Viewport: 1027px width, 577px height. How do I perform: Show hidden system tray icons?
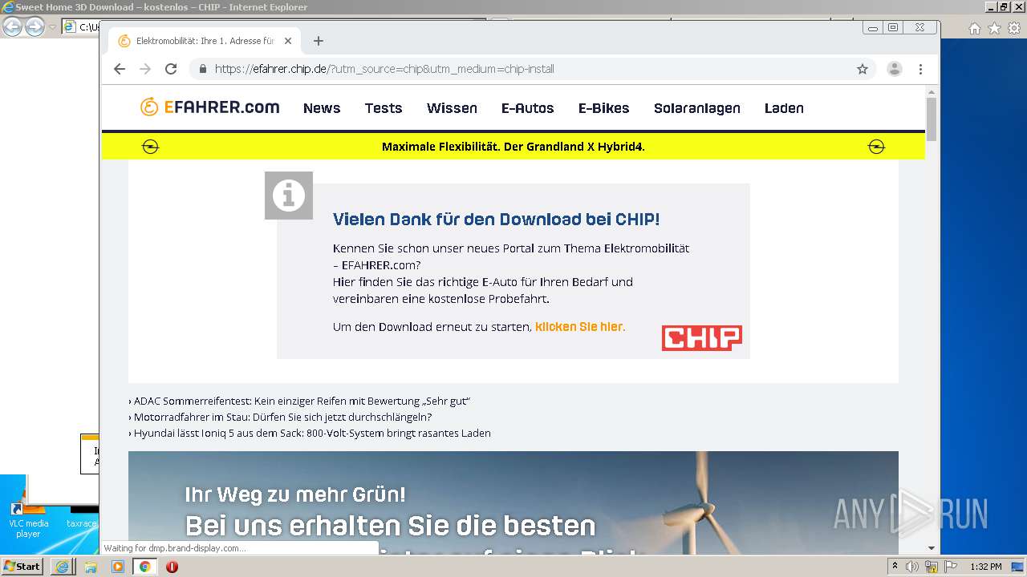(895, 567)
